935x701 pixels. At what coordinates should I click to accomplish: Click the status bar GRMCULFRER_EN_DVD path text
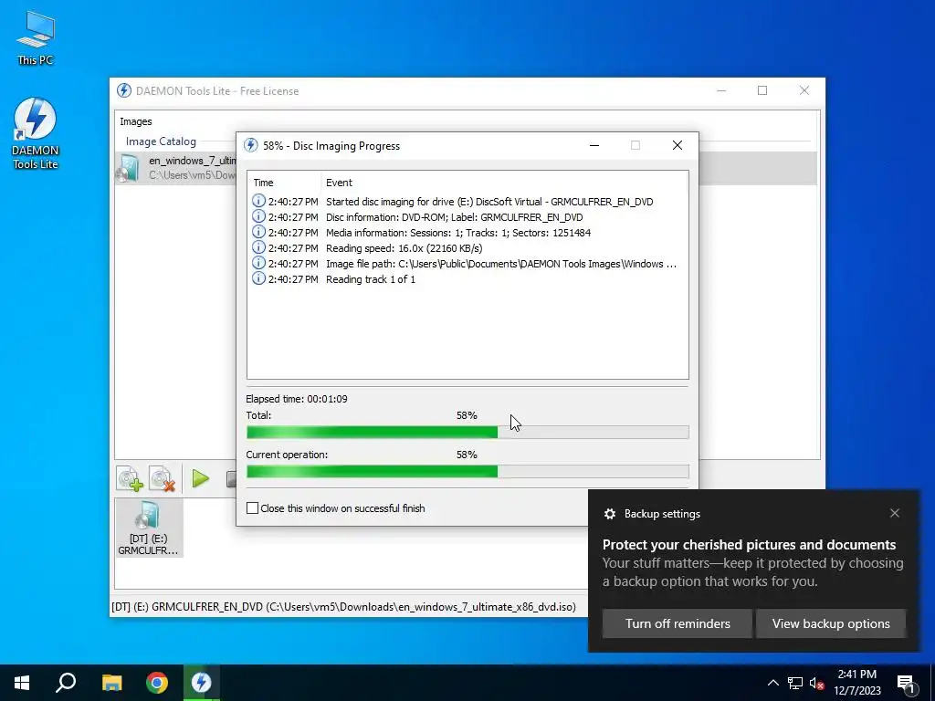343,607
